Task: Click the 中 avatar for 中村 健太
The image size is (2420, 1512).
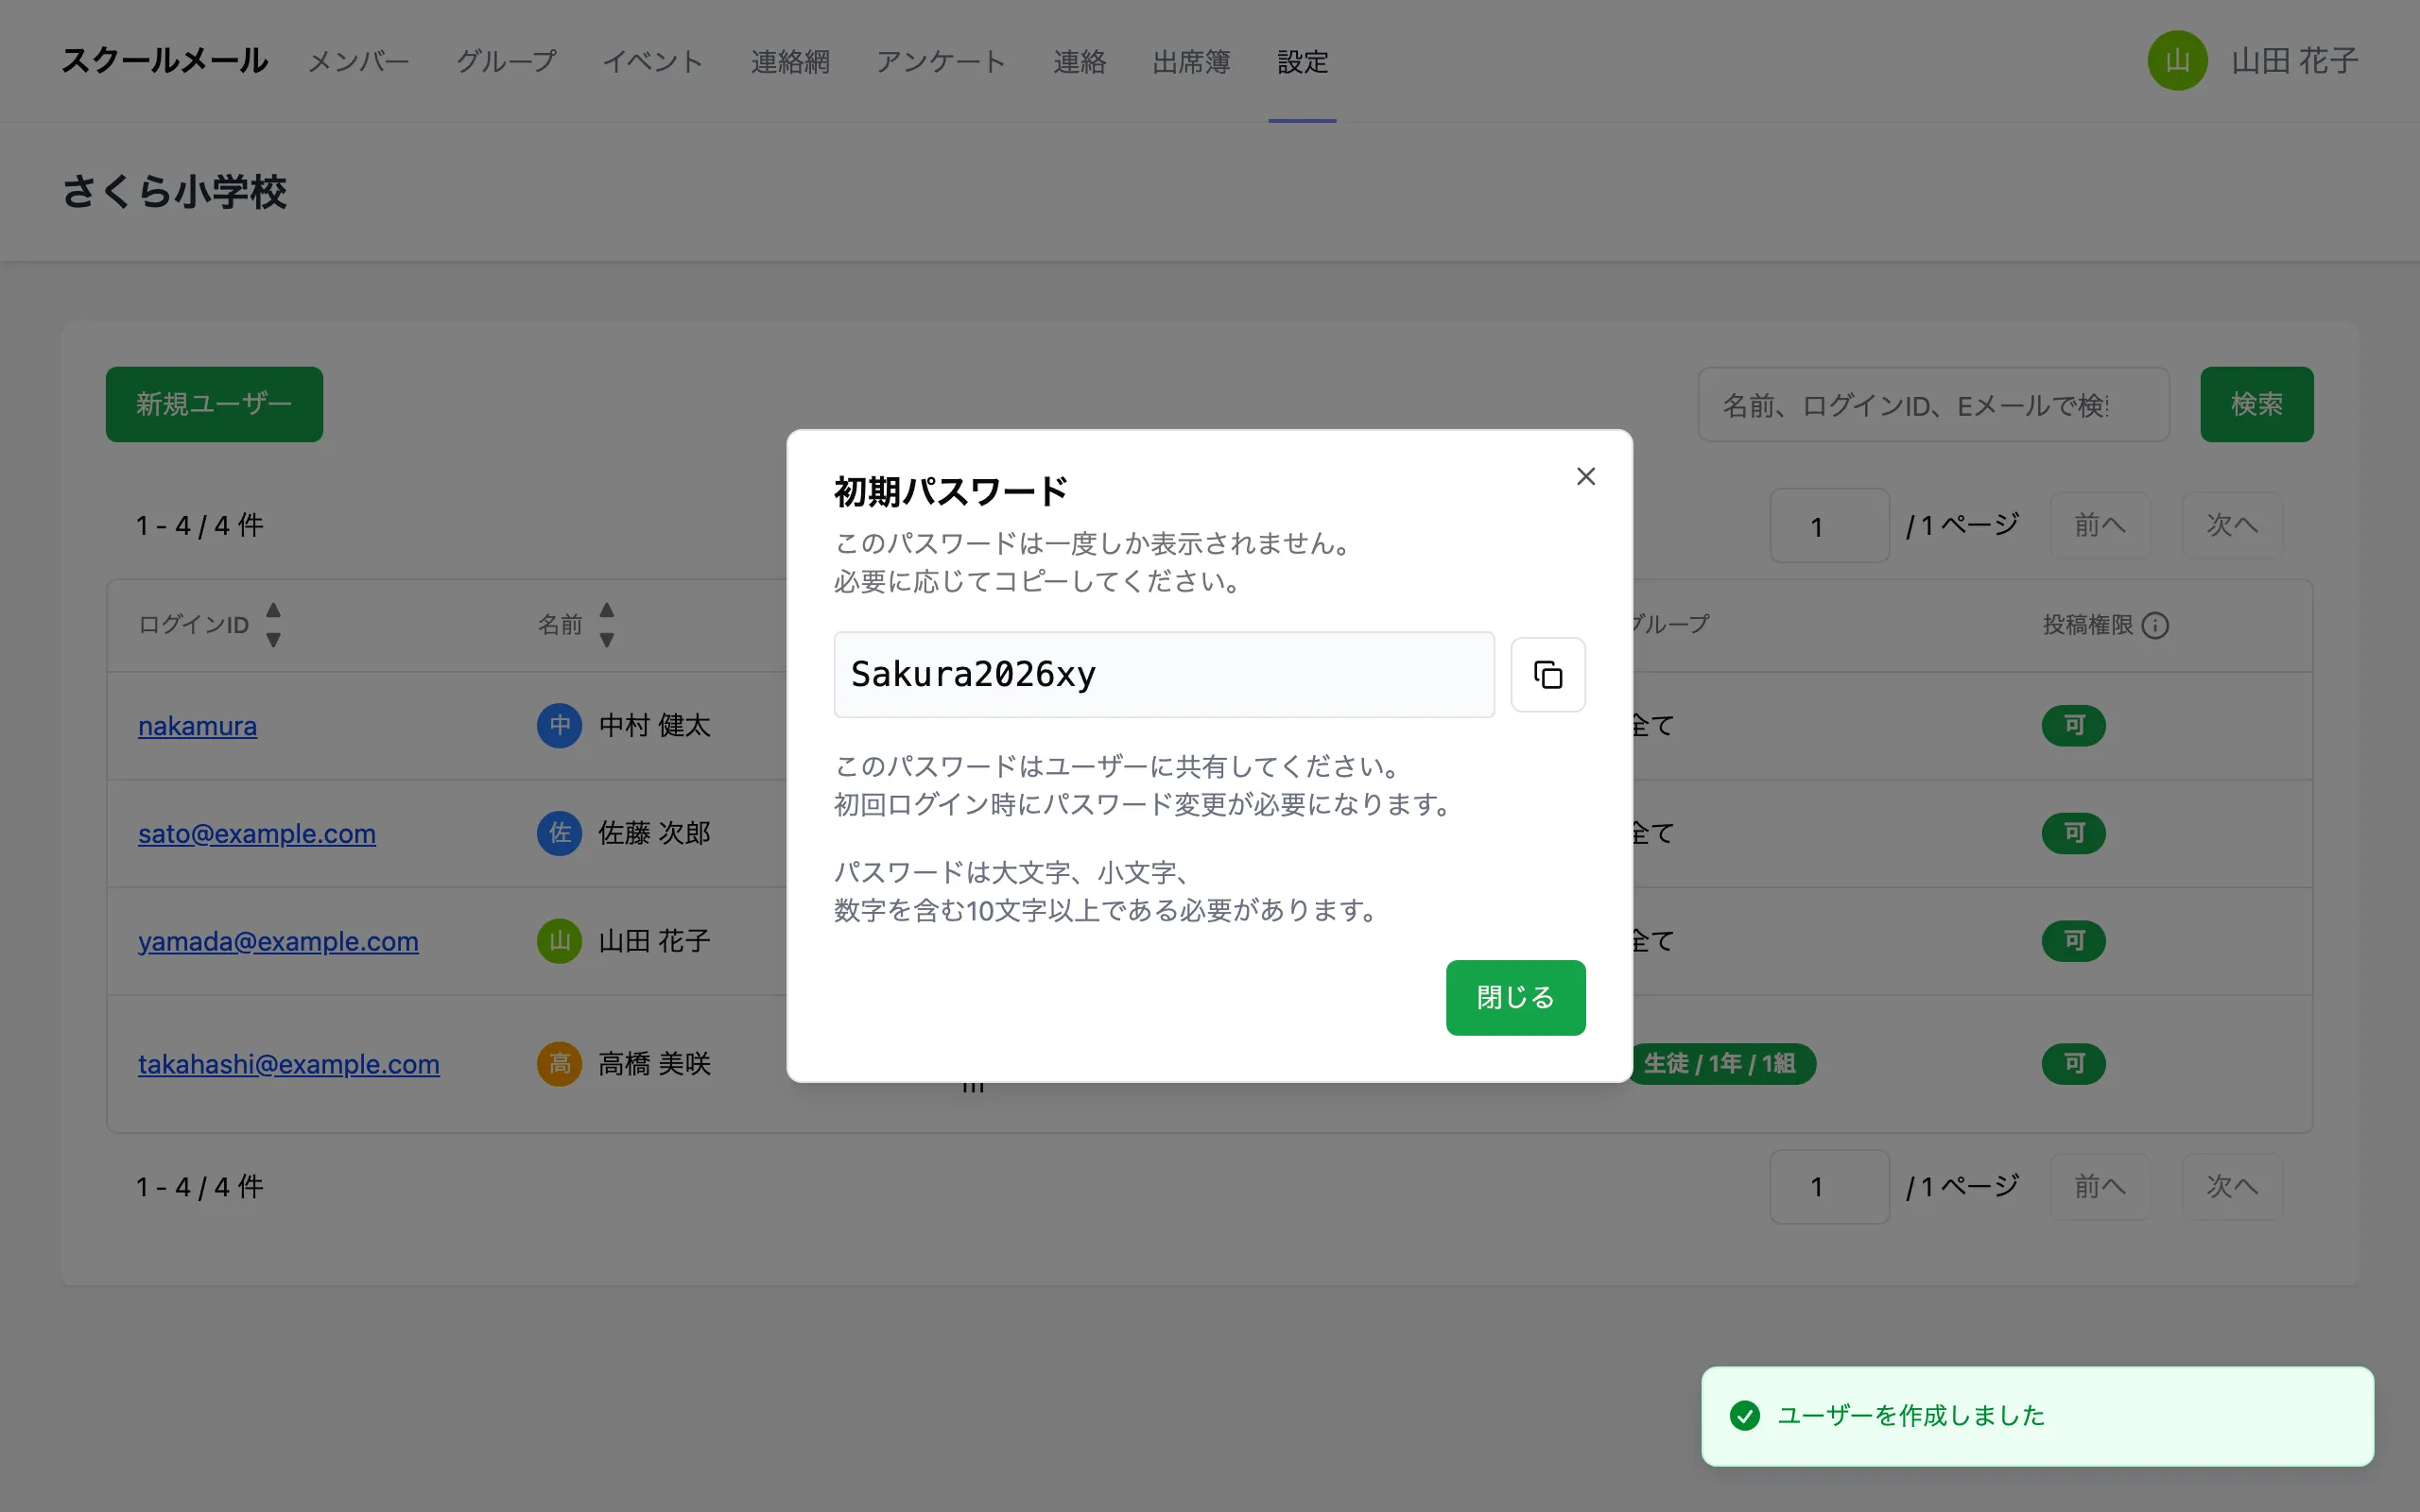Action: pos(559,726)
